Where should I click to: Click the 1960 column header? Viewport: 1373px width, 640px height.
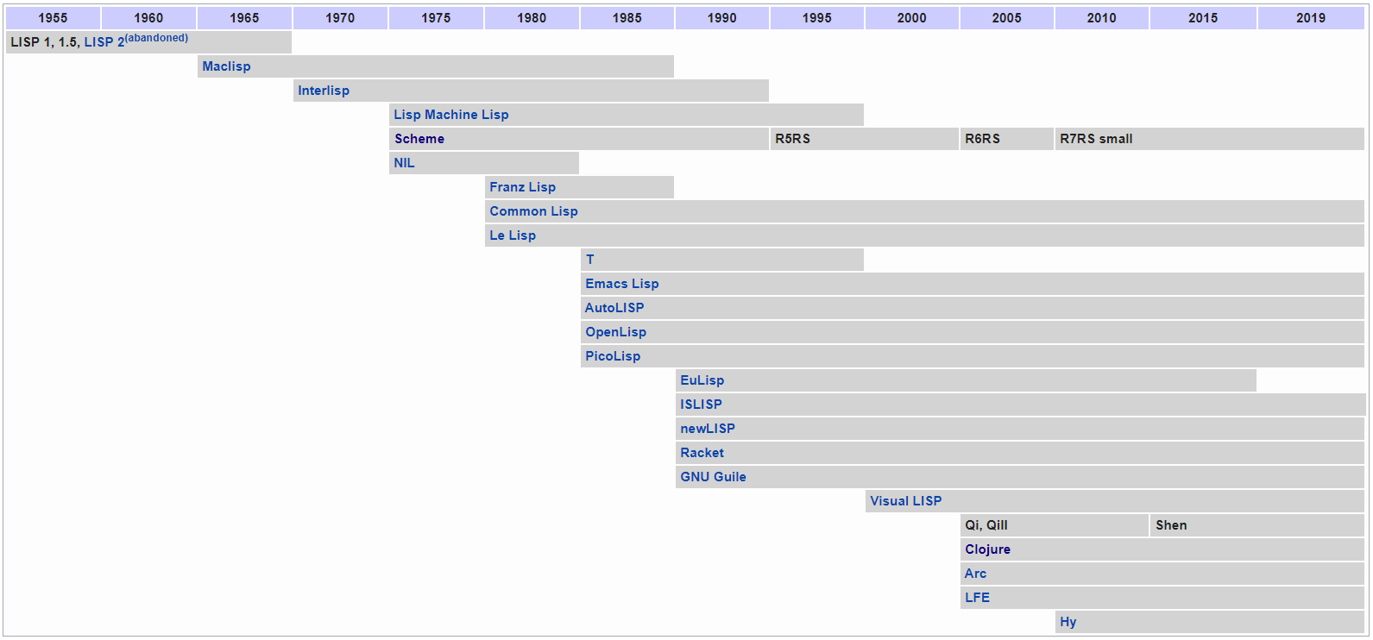point(148,18)
